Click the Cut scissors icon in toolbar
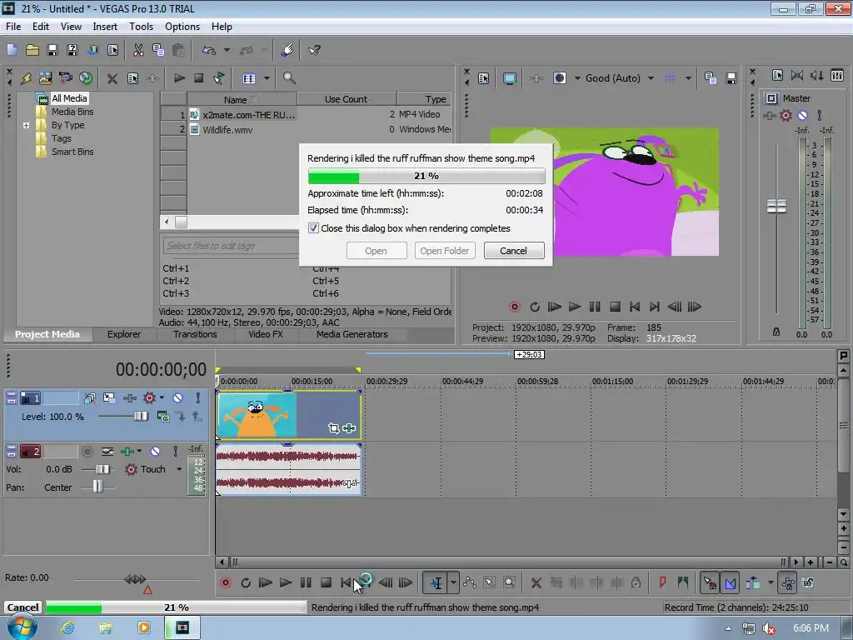This screenshot has height=640, width=853. click(x=138, y=50)
